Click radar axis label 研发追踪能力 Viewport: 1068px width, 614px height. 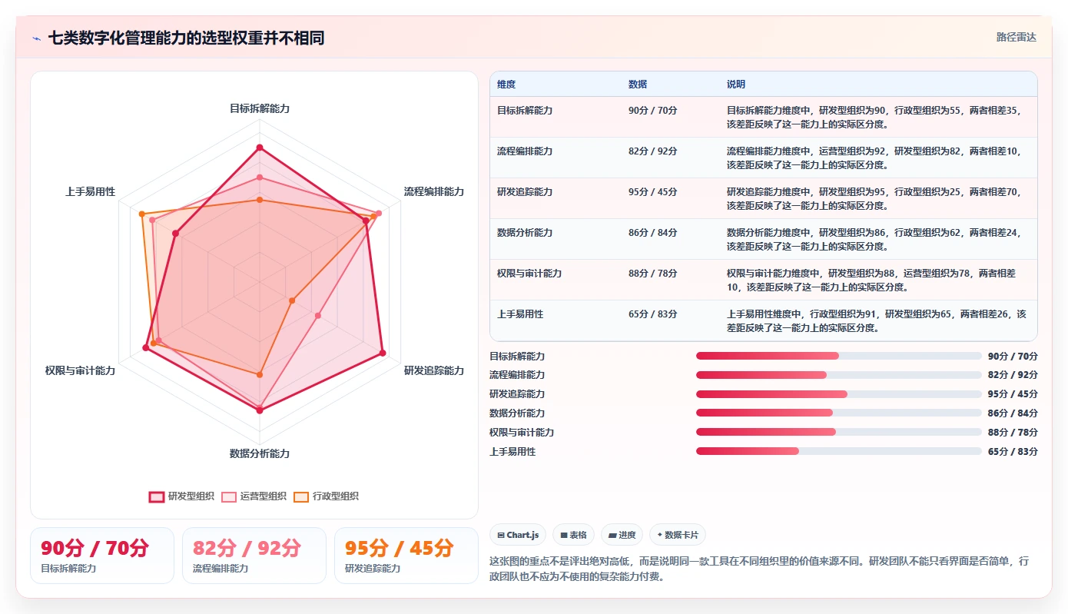pos(434,370)
